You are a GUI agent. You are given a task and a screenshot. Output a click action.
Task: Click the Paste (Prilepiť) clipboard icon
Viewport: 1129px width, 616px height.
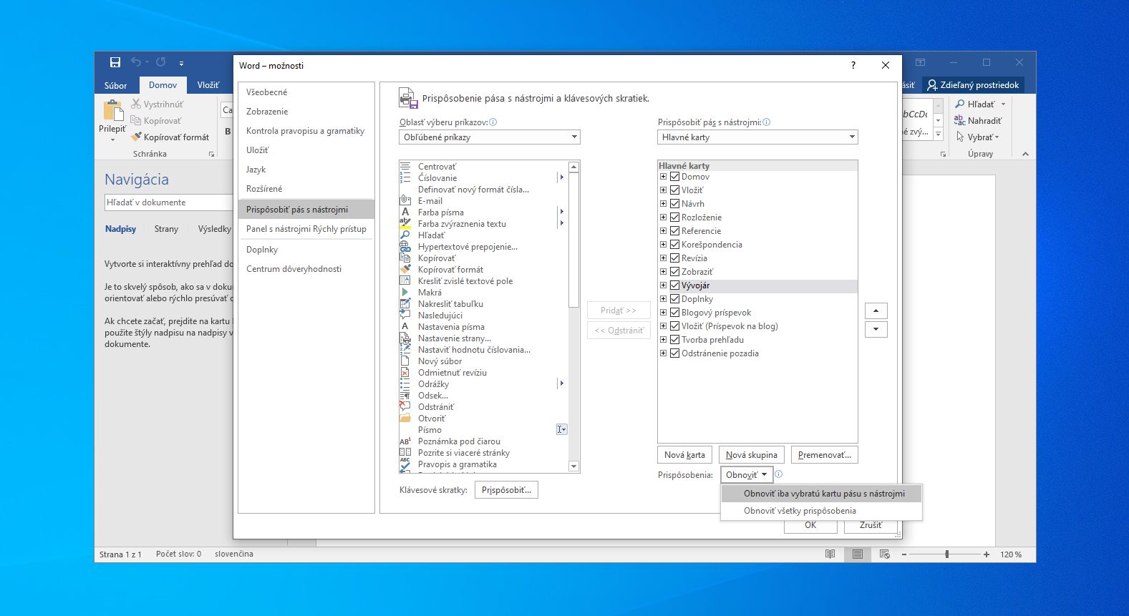[x=113, y=111]
